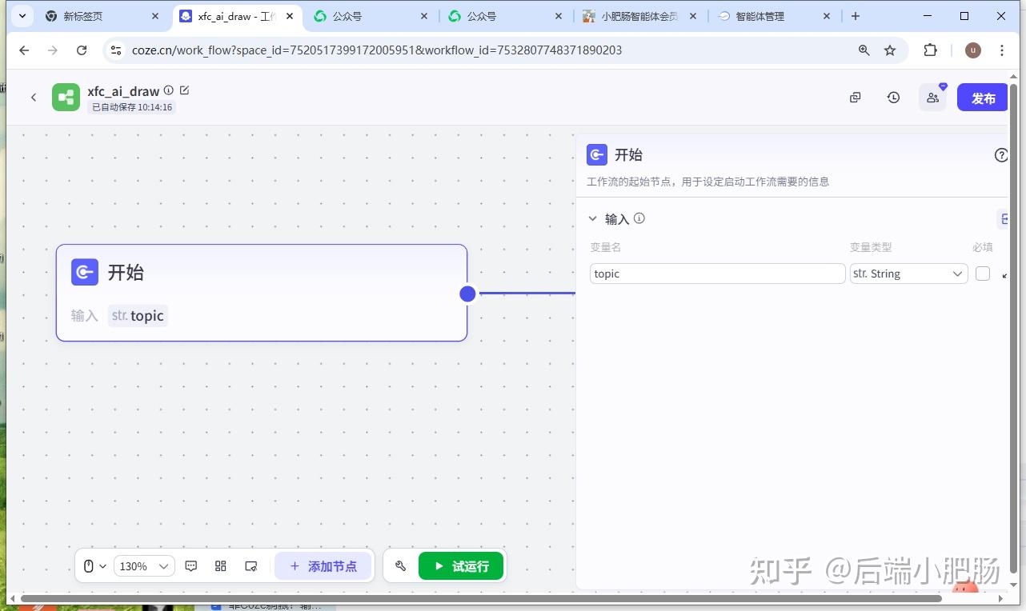Check the 必填 checkbox for topic variable

tap(982, 274)
